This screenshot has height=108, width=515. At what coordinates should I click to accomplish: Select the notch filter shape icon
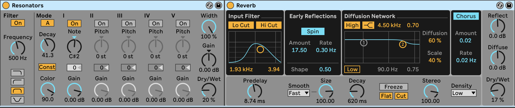18,100
